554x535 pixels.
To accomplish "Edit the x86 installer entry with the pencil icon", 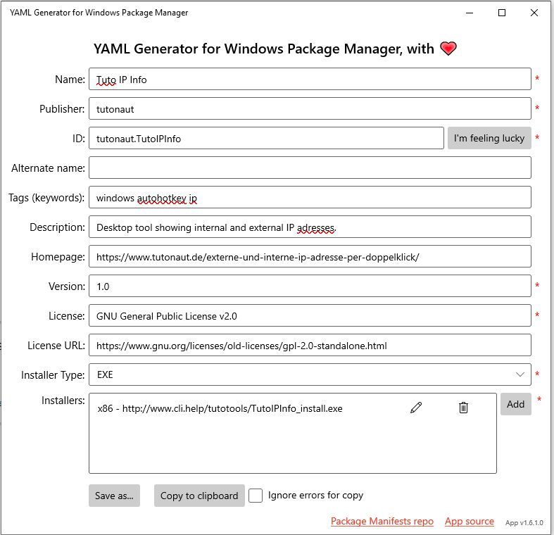I will click(416, 408).
